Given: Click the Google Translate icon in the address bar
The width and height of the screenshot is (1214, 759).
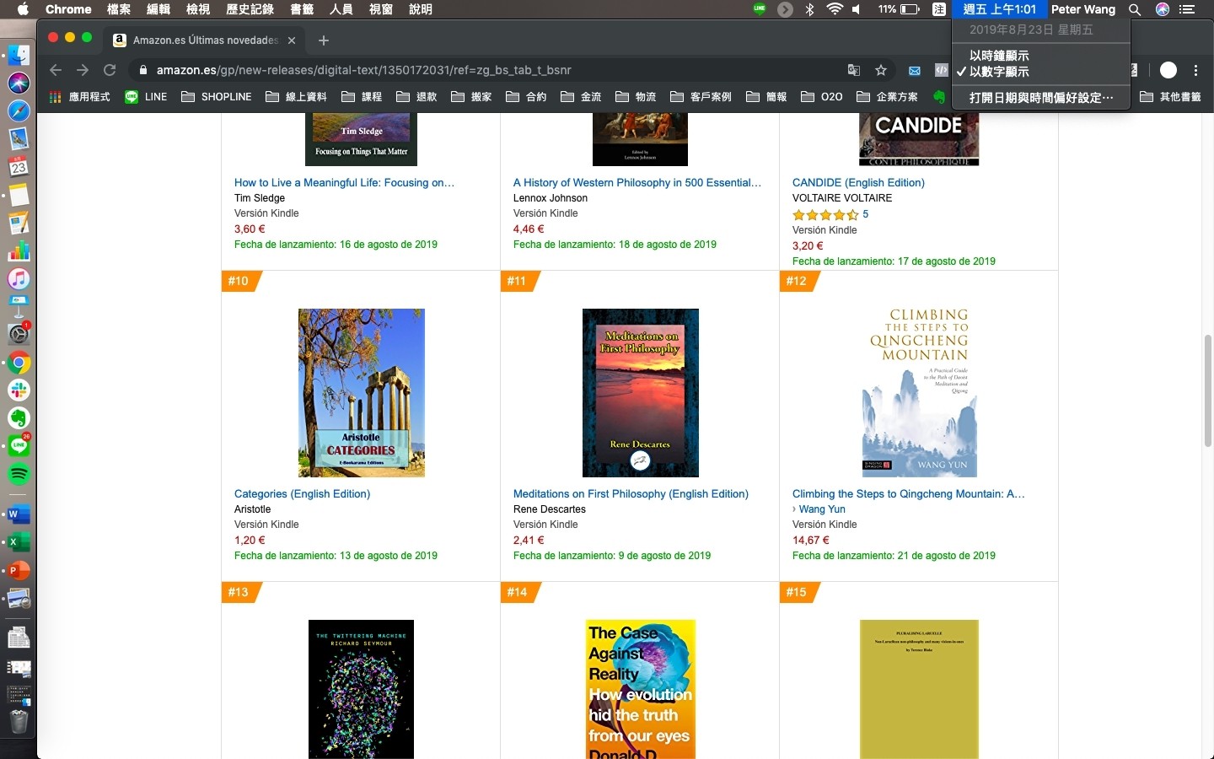Looking at the screenshot, I should (x=854, y=70).
